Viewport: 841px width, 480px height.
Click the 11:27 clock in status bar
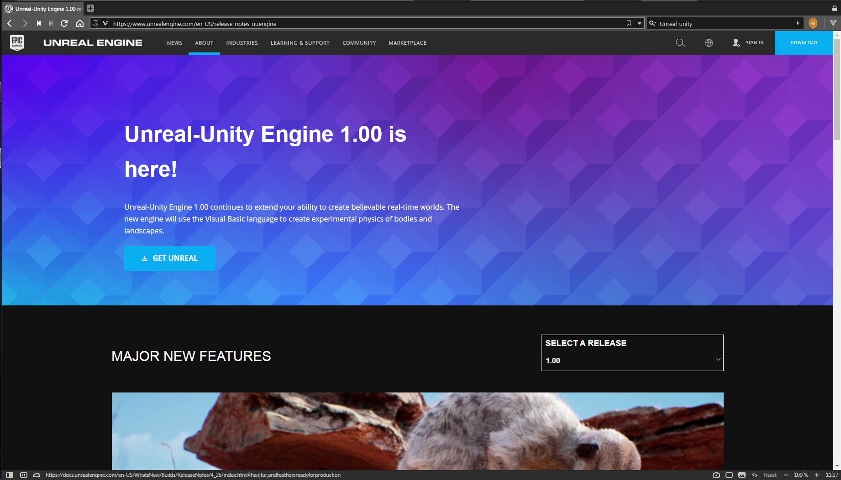[x=832, y=475]
